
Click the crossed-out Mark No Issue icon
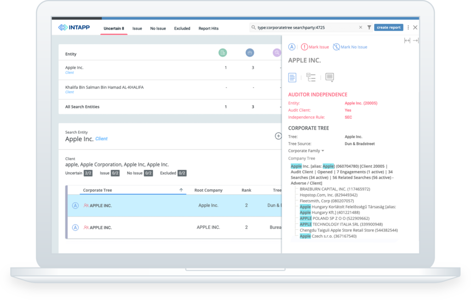point(336,47)
